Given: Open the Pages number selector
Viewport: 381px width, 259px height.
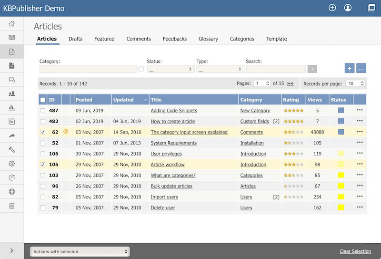Looking at the screenshot, I should tap(261, 83).
